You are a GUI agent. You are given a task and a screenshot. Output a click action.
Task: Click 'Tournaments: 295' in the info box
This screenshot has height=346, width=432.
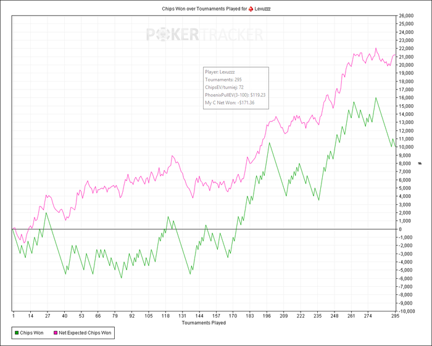point(223,80)
